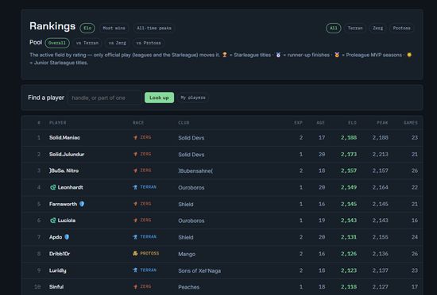Open player Apdo
Viewport: 437px width, 295px height.
pyautogui.click(x=56, y=237)
